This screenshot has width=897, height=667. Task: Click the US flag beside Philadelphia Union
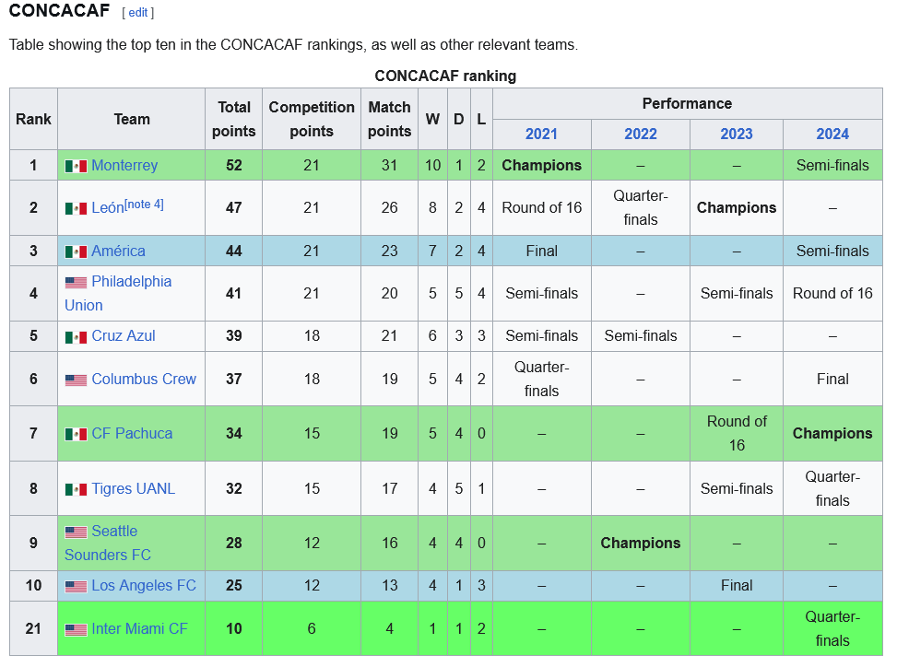pyautogui.click(x=76, y=282)
